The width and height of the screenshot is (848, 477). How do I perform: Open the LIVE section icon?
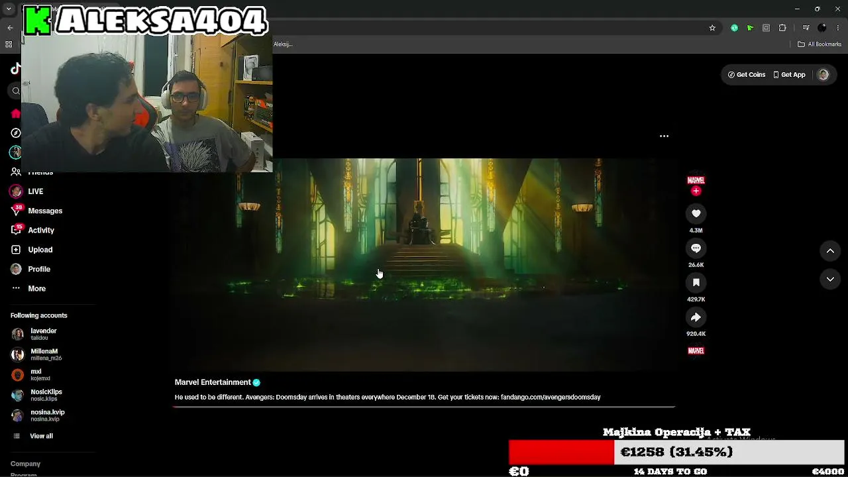point(16,191)
